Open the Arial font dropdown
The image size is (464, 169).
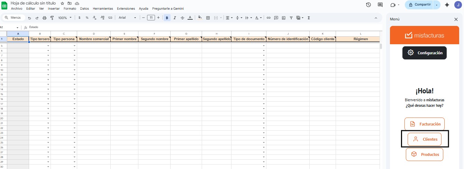[x=127, y=18]
